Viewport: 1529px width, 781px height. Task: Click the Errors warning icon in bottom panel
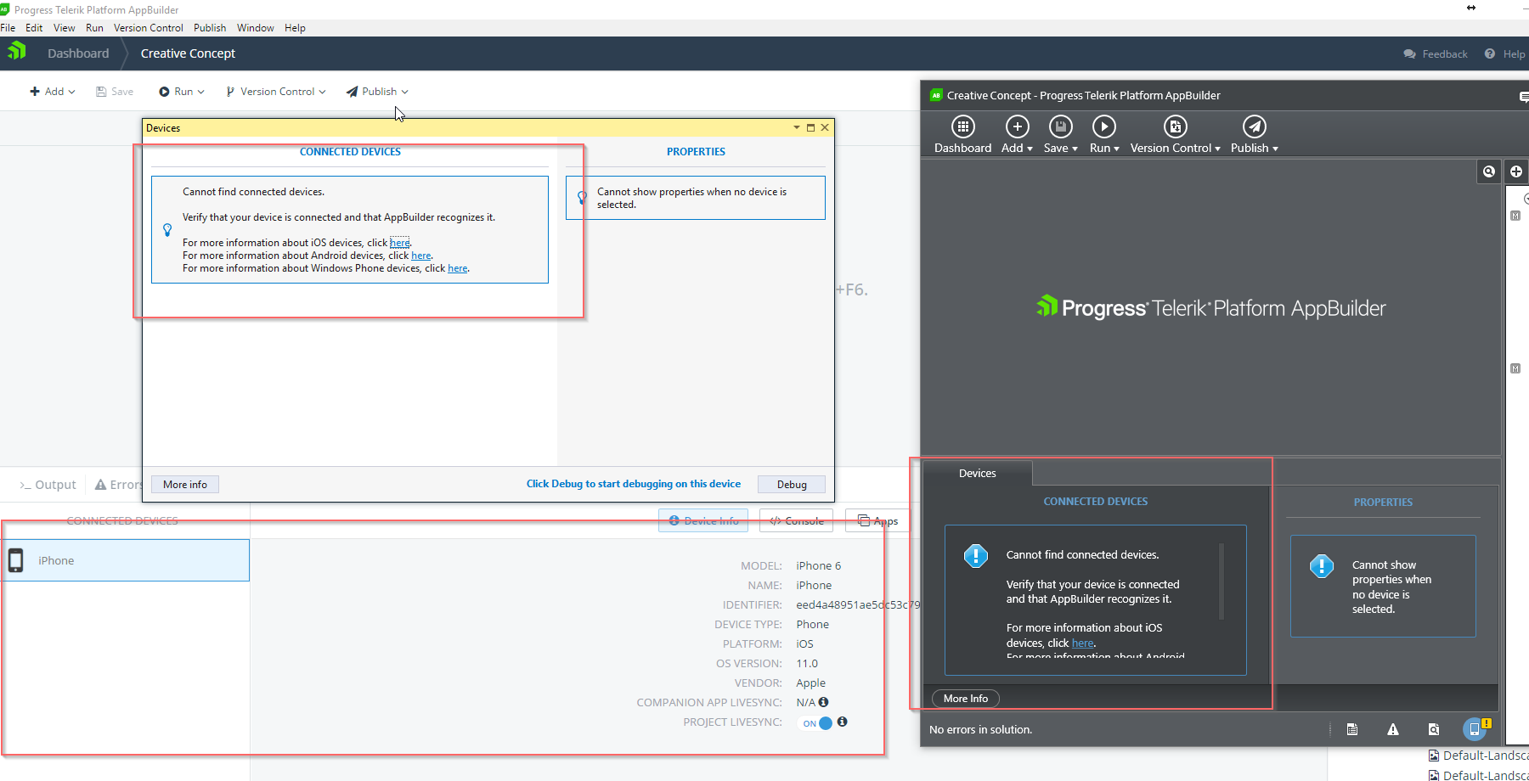pyautogui.click(x=100, y=485)
